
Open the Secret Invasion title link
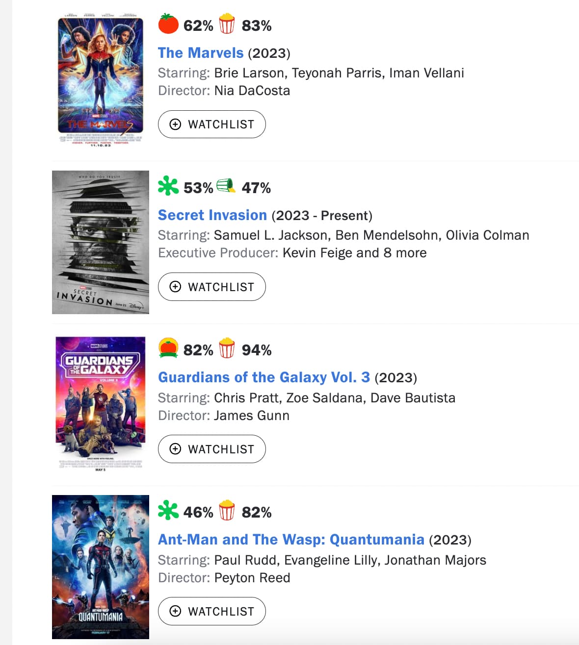coord(212,215)
